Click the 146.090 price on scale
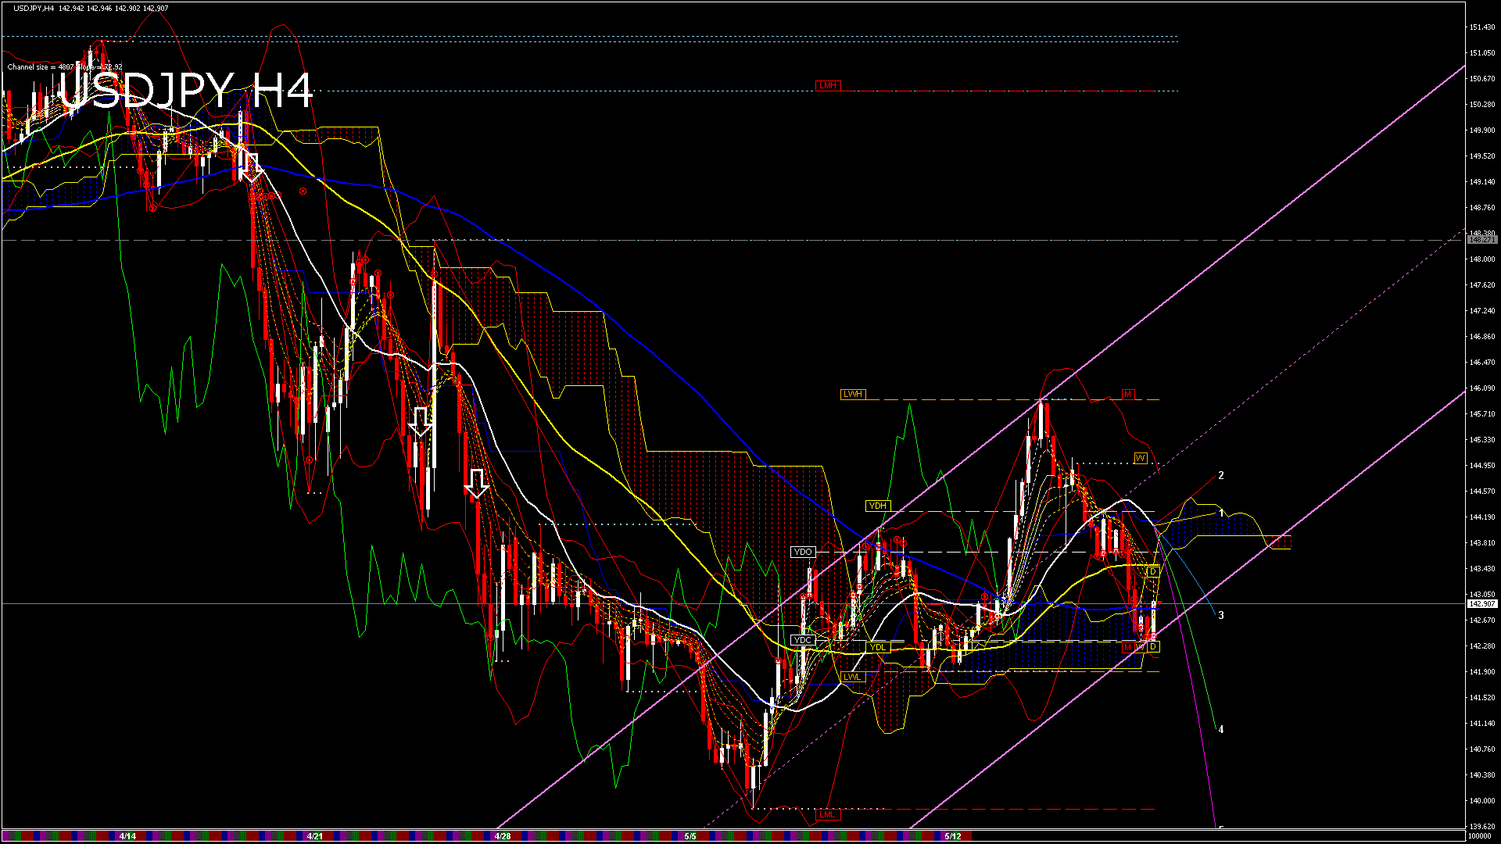Screen dimensions: 1501x844 pyautogui.click(x=1481, y=388)
